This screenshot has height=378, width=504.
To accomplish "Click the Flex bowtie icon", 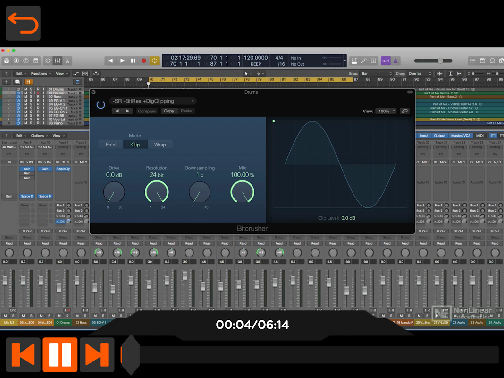I will (x=85, y=73).
